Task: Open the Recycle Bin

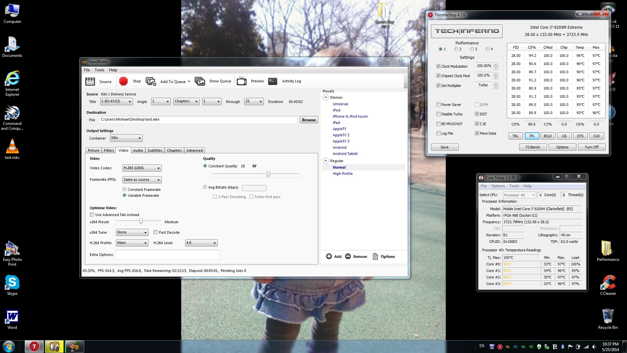Action: (608, 319)
